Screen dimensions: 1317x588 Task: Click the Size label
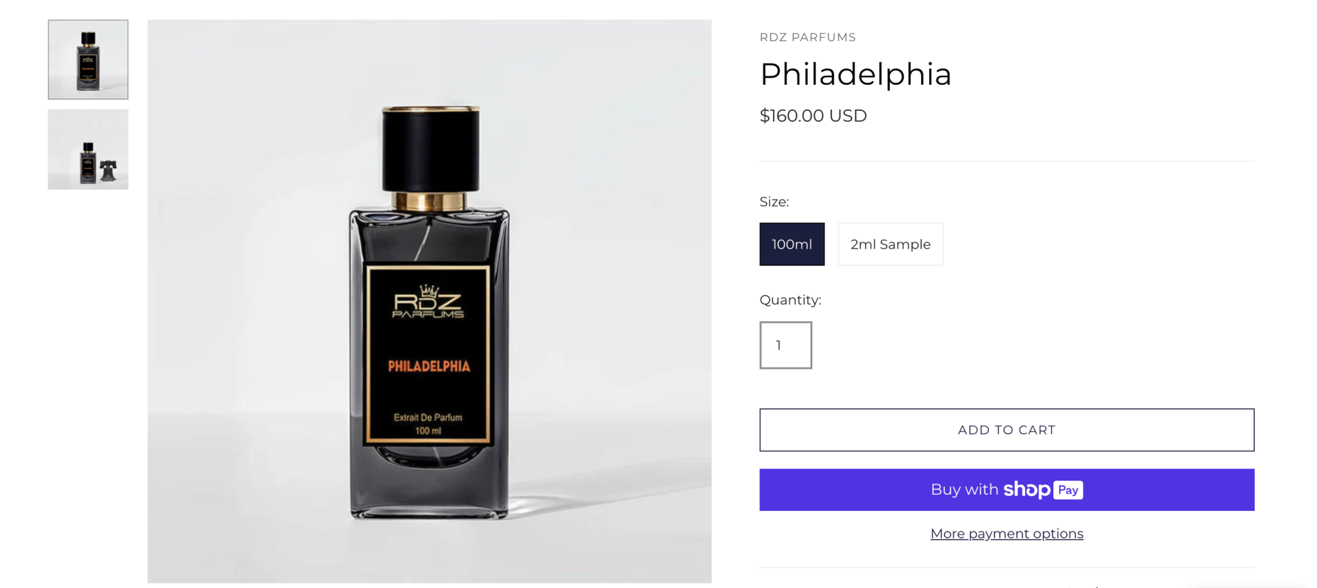point(774,202)
